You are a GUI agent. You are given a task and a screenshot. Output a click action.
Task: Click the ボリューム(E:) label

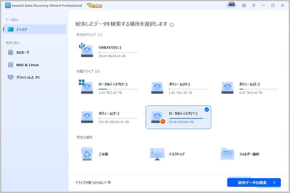click(x=249, y=85)
